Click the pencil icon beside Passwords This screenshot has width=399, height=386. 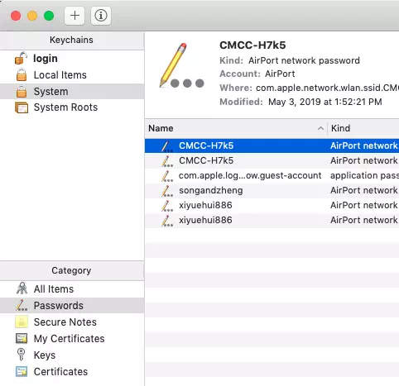point(22,305)
